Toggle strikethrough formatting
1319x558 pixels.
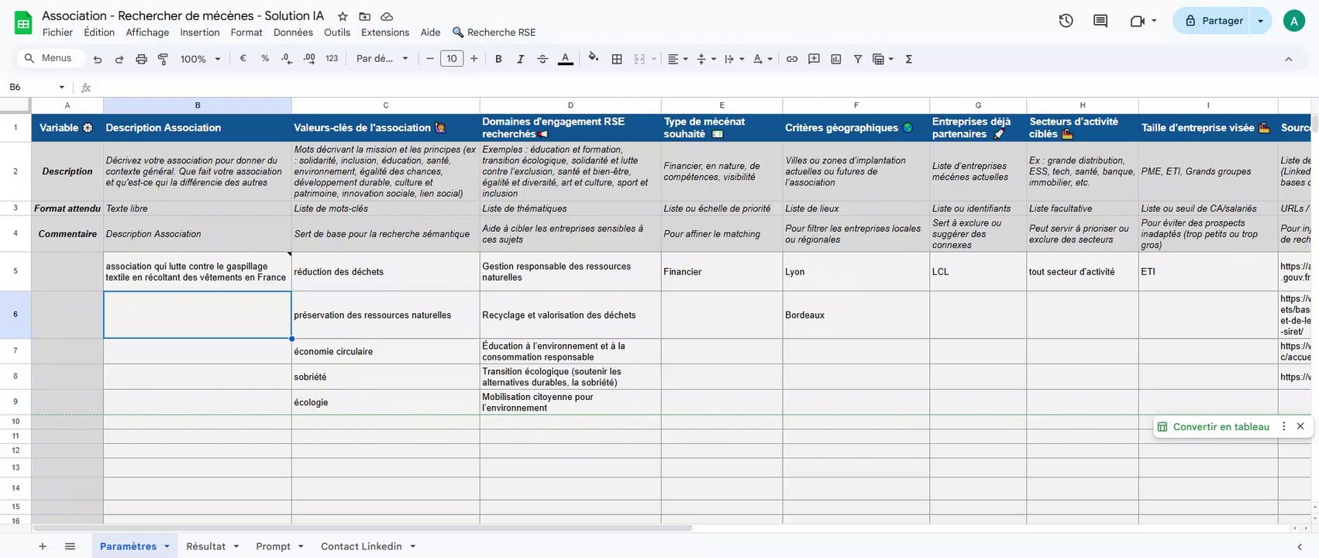542,59
